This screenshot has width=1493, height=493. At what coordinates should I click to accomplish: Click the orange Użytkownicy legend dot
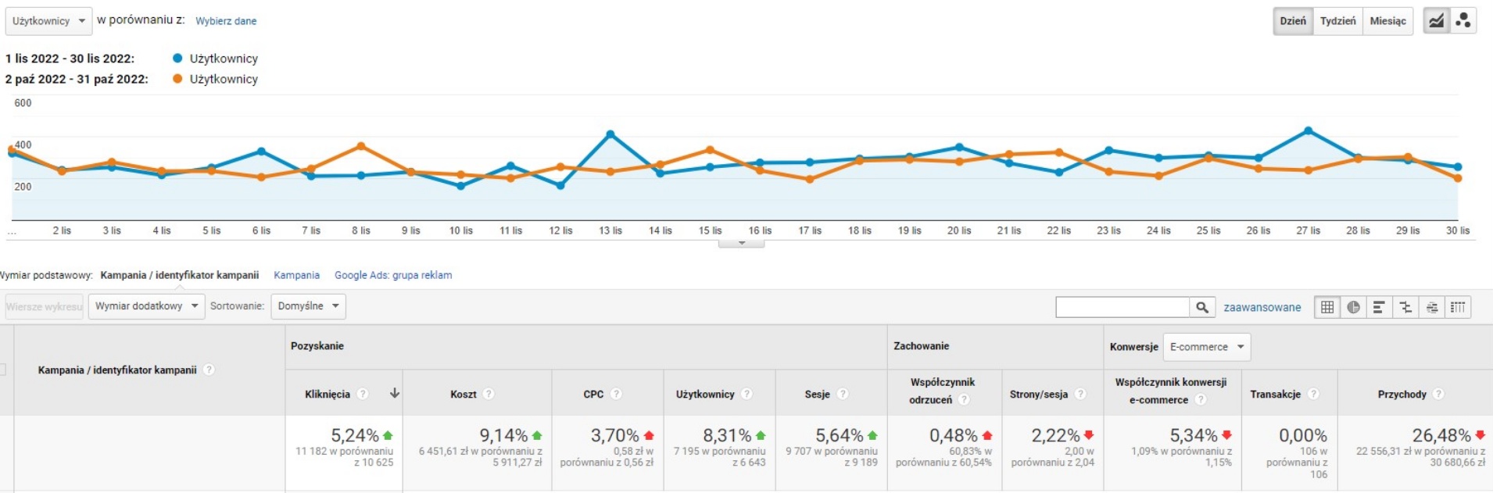tap(177, 78)
